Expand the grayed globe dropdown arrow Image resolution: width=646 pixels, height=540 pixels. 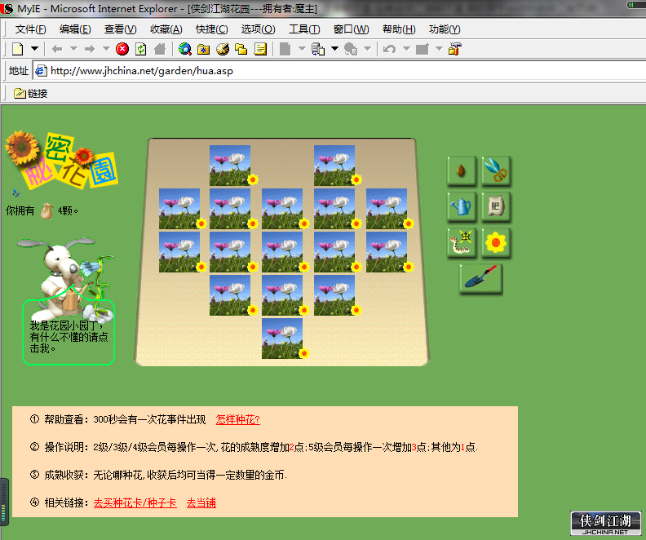368,49
